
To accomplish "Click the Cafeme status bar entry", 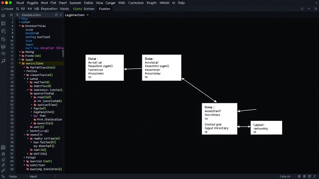I will point(285,177).
